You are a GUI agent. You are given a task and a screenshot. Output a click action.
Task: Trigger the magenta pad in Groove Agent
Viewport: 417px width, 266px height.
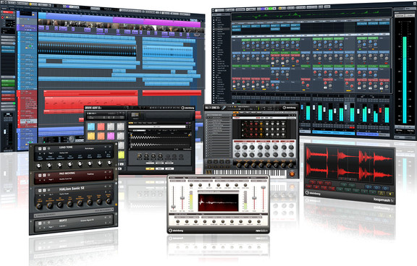(x=111, y=136)
